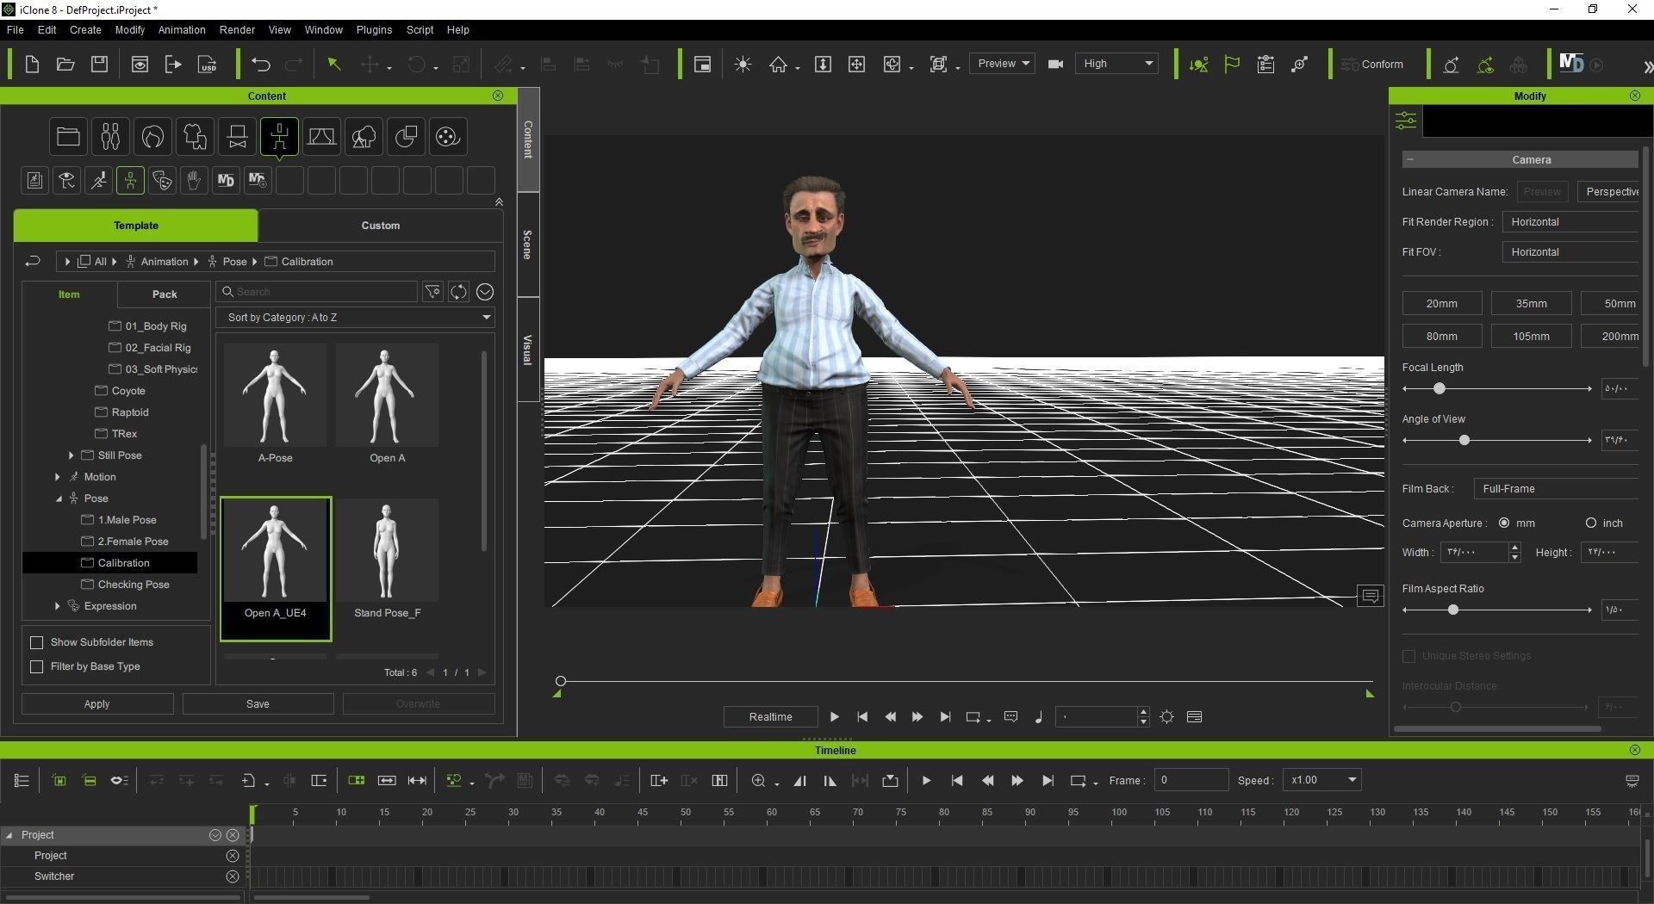Open the Sort by Category dropdown
1654x904 pixels.
[355, 318]
